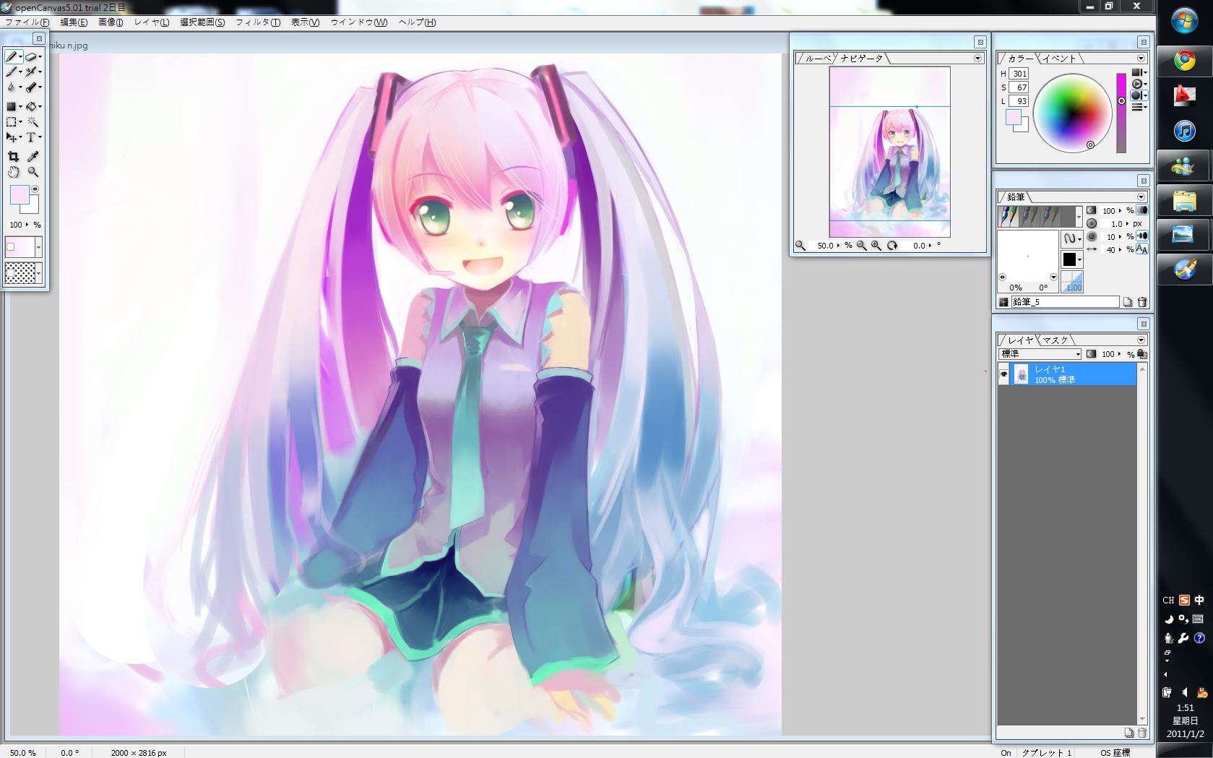The height and width of the screenshot is (758, 1213).
Task: Expand the brush tip preset list
Action: 1079,216
